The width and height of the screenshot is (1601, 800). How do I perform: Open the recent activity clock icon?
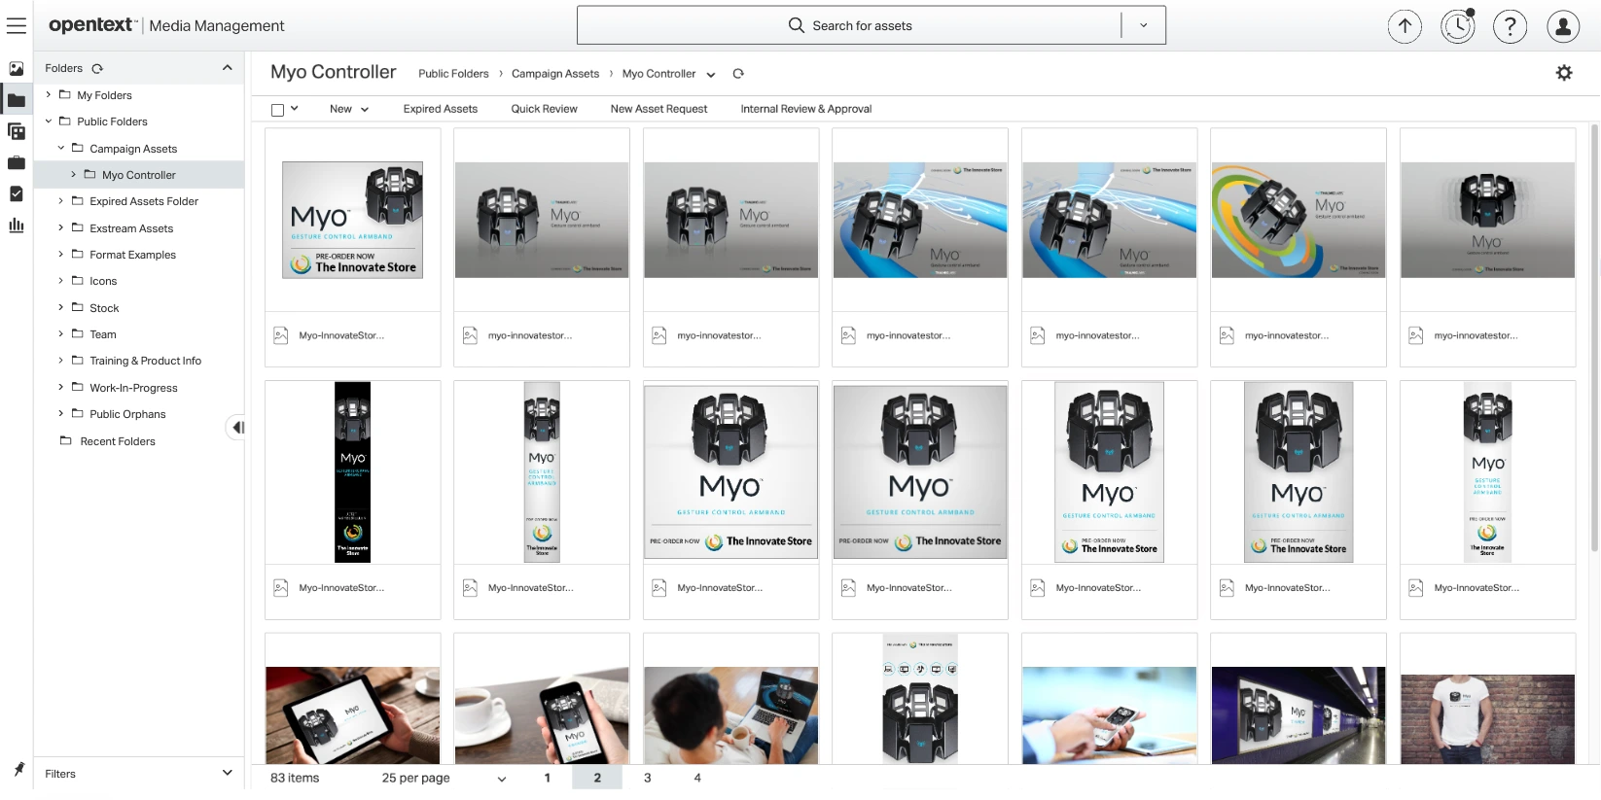1458,26
